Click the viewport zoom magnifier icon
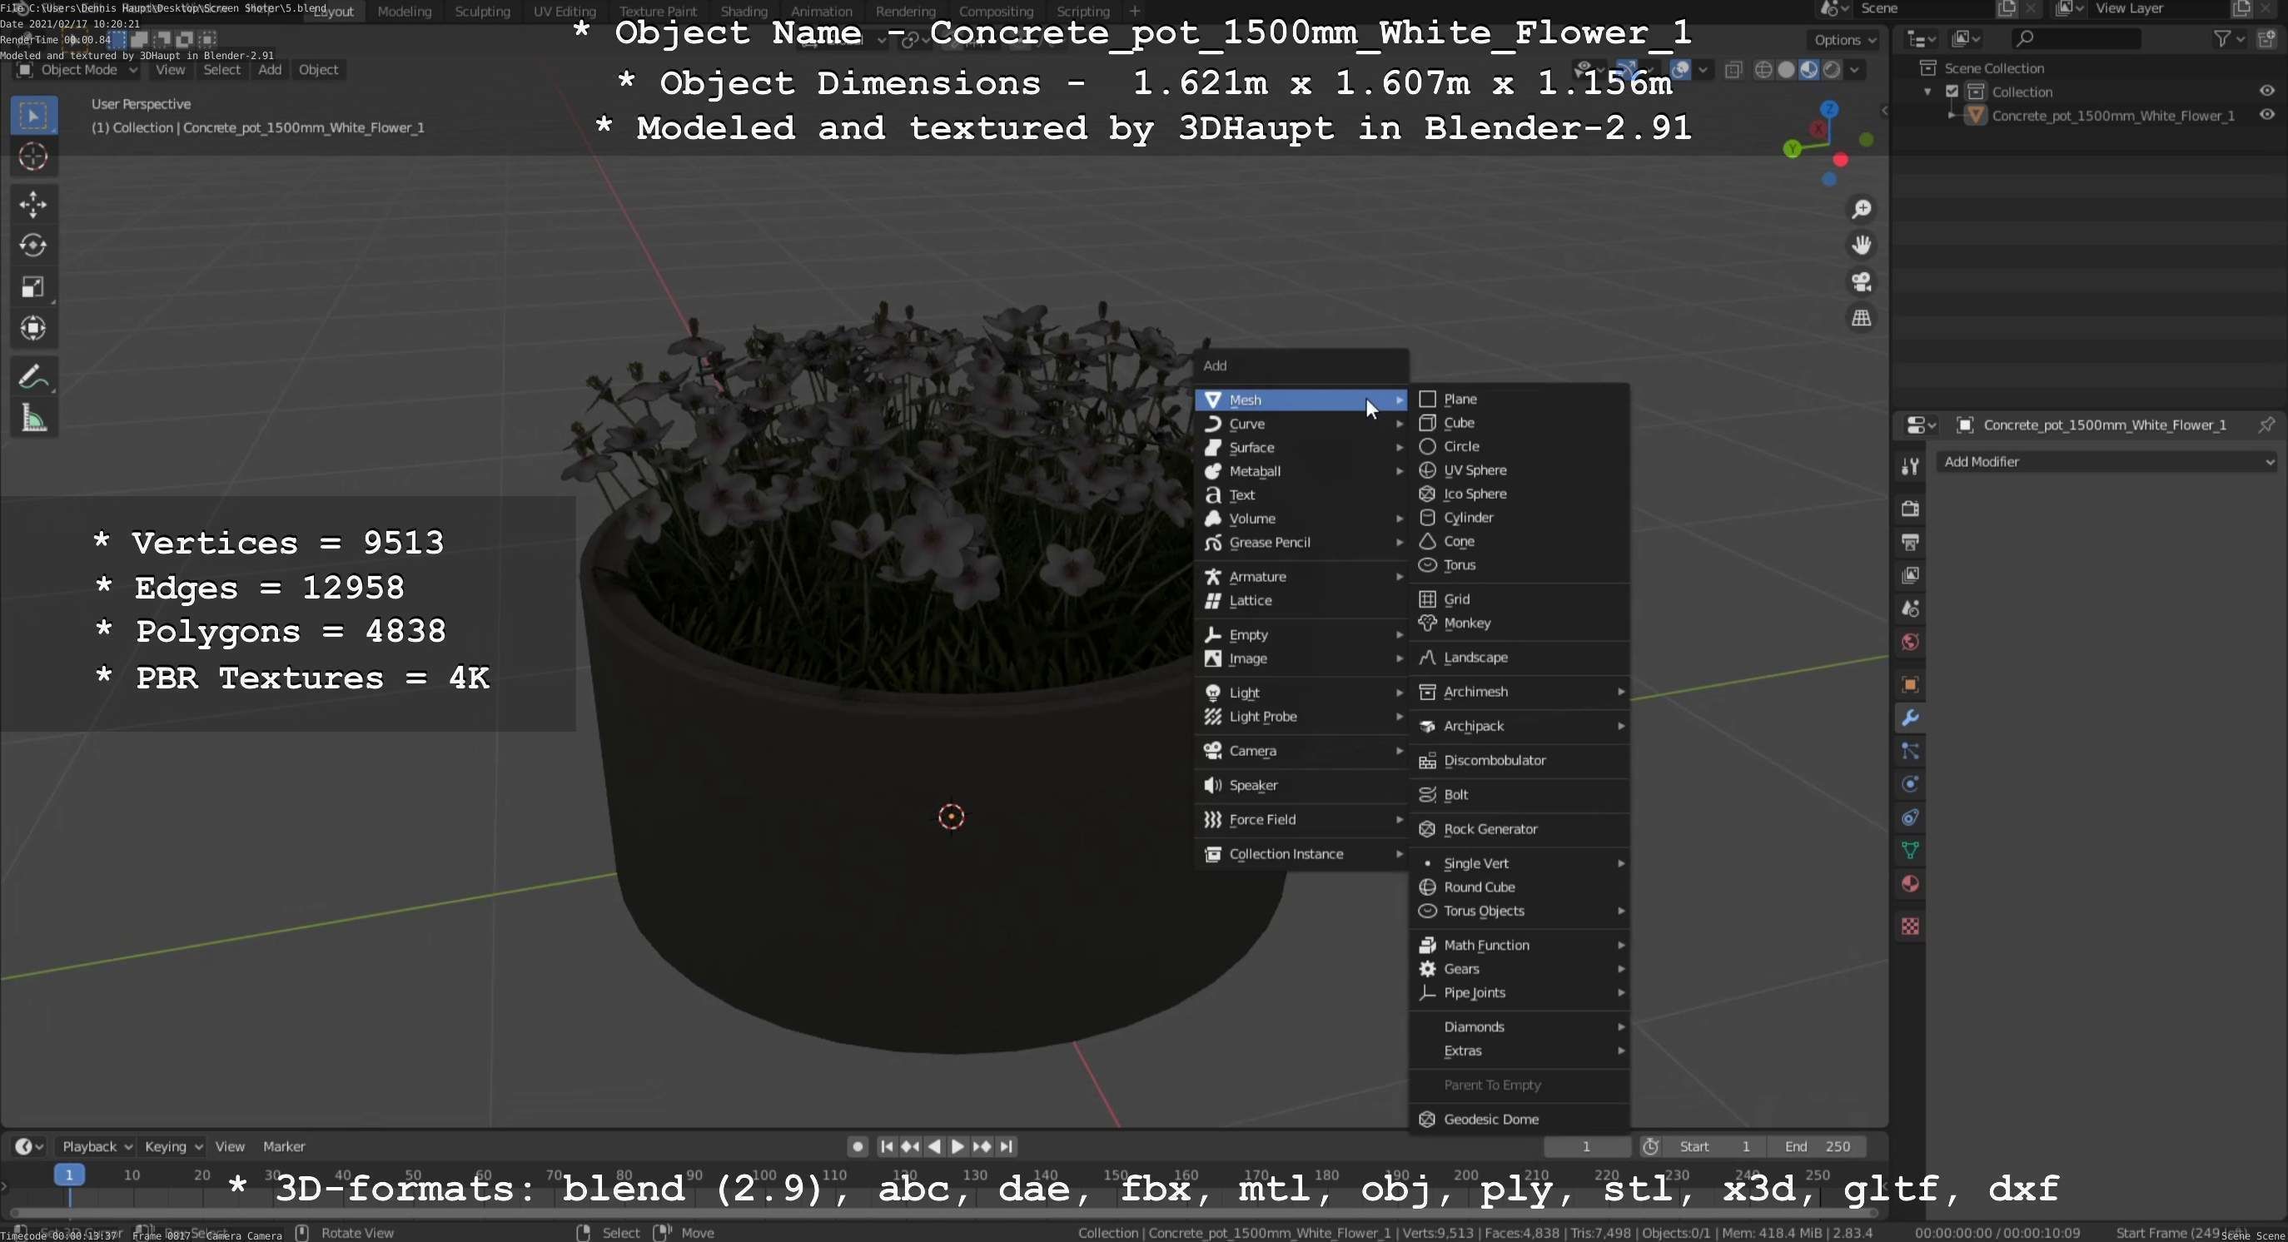Screen dimensions: 2288x1242 [1861, 209]
